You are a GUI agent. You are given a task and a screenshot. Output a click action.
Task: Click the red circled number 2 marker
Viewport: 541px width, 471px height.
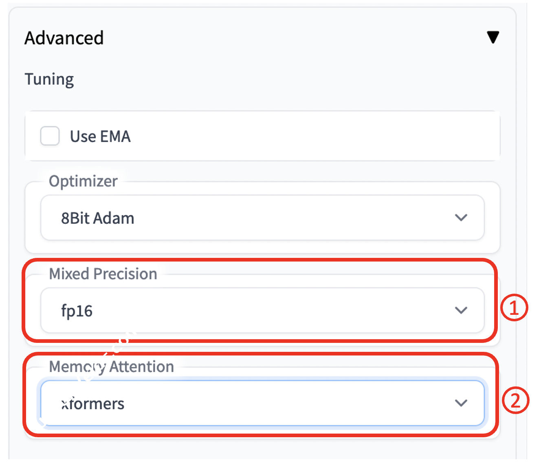515,400
